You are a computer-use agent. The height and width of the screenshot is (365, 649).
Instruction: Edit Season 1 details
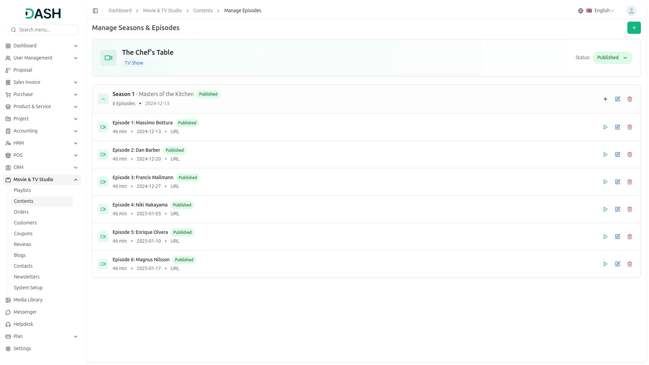pyautogui.click(x=618, y=99)
